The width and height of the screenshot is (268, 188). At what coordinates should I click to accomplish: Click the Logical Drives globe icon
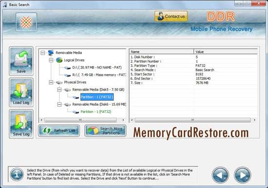(59, 60)
